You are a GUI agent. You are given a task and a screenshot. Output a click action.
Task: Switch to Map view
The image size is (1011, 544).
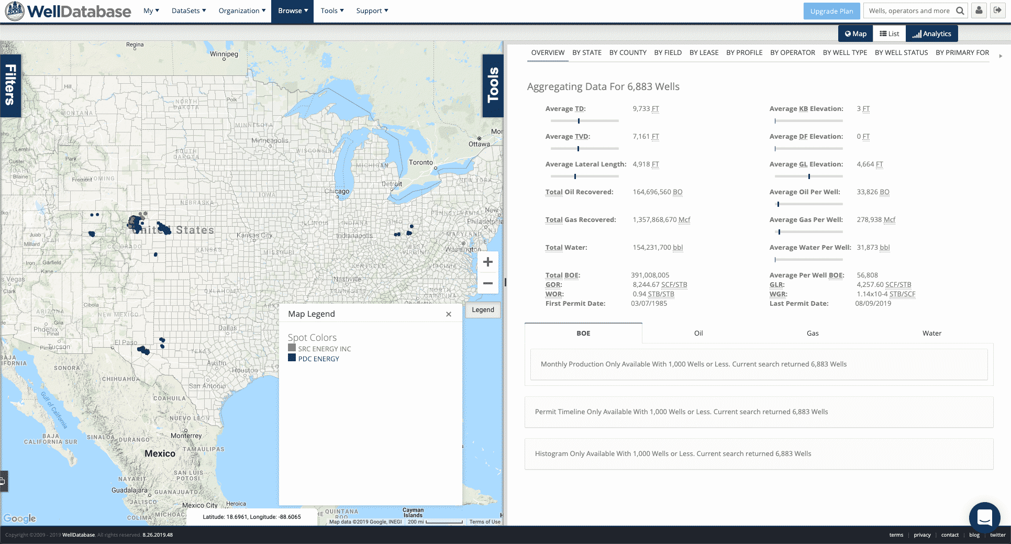856,34
